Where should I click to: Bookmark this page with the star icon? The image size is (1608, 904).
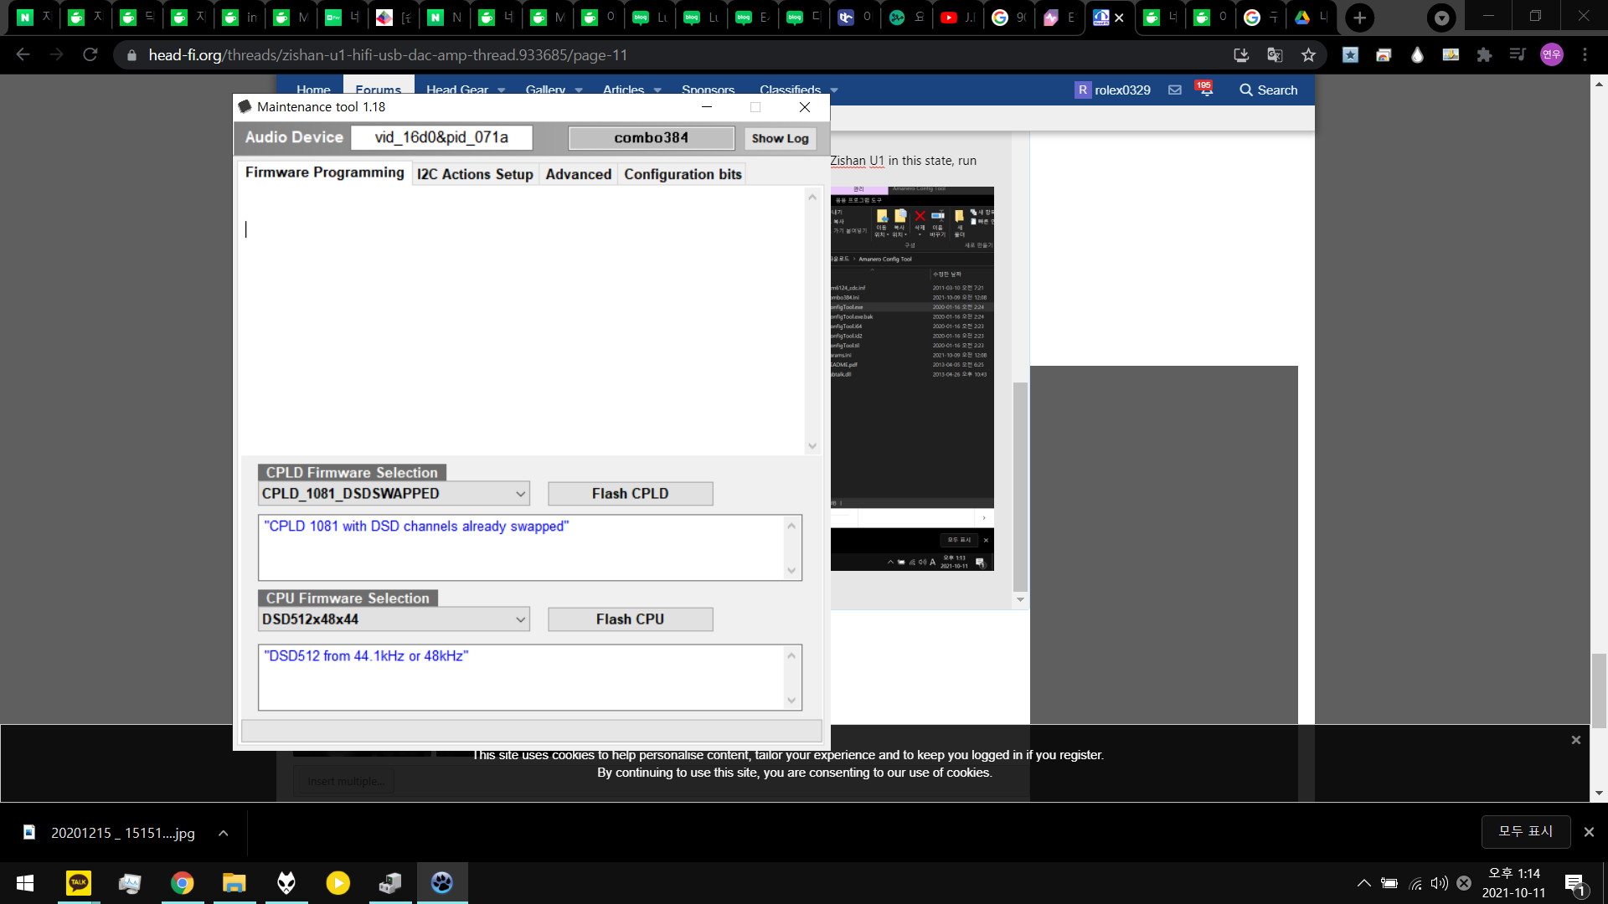1308,54
